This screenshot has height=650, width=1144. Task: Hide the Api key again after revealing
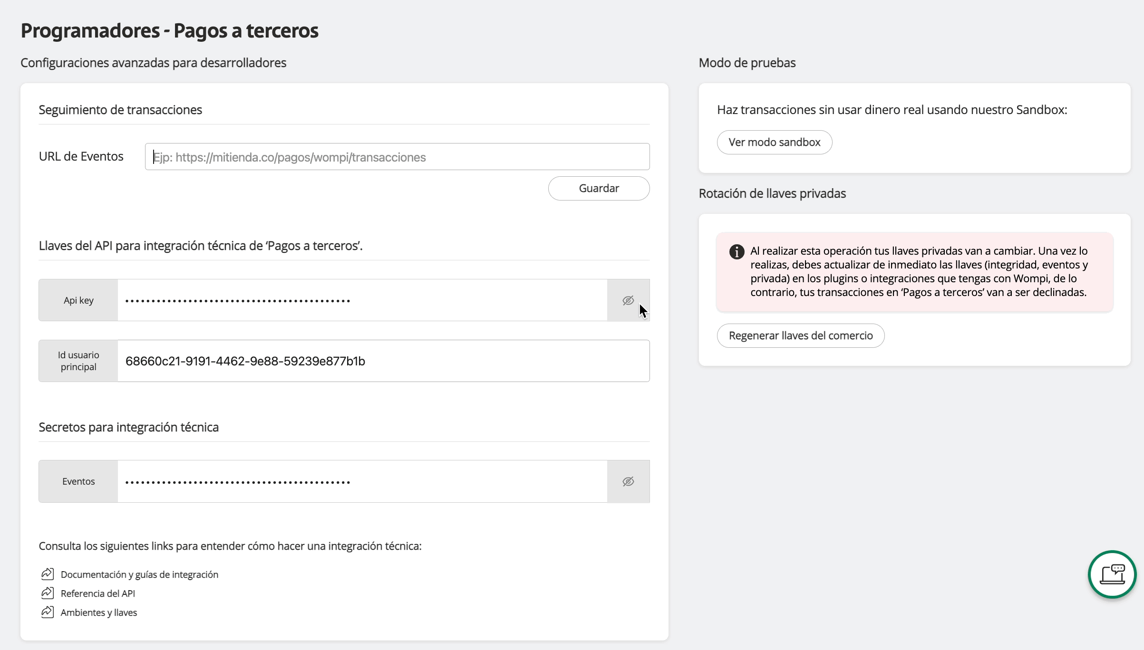pyautogui.click(x=628, y=300)
